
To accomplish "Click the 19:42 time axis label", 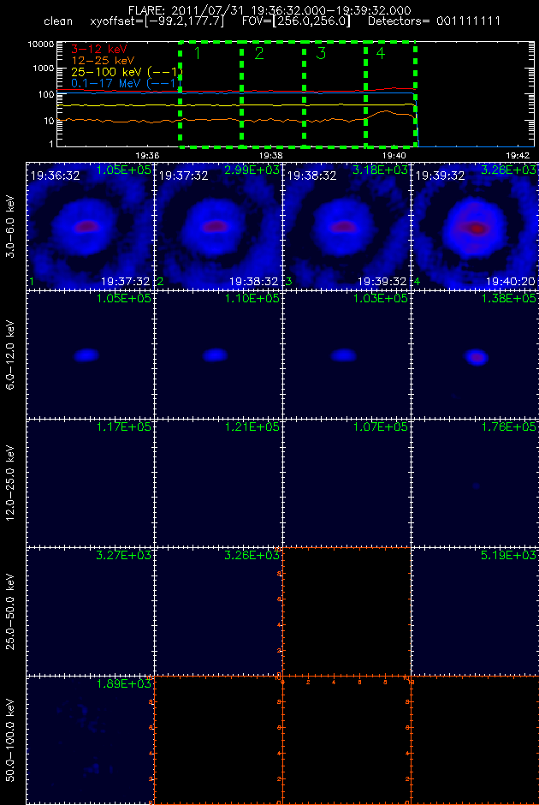I will (518, 155).
